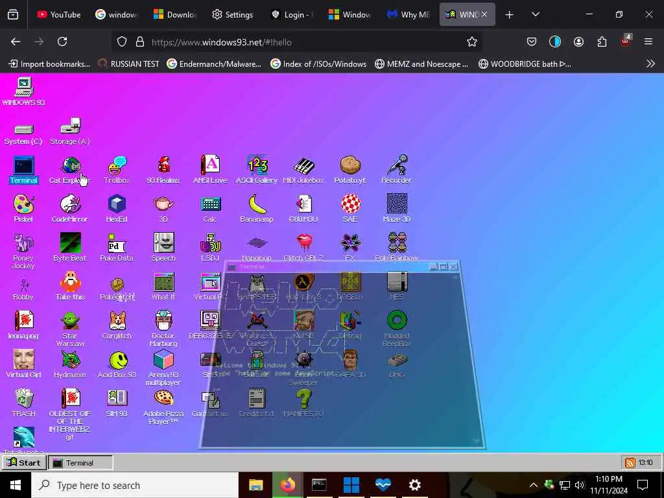Open Puke Data icon
The width and height of the screenshot is (664, 498).
117,247
